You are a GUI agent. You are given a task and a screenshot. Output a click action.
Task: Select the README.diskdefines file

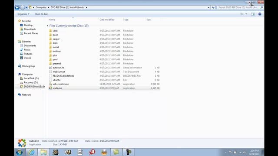coord(63,76)
